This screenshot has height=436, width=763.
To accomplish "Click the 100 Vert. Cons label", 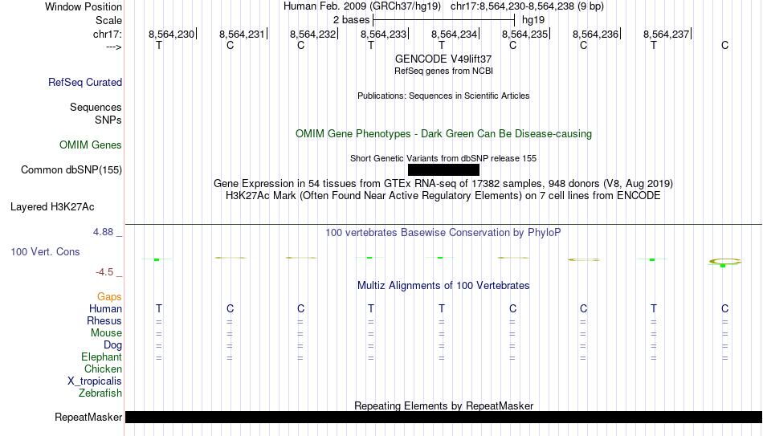I will (45, 251).
